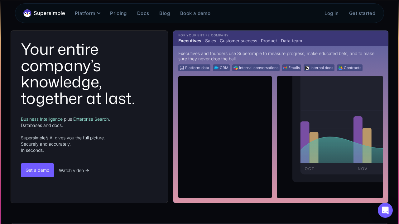Open the Product tab
The height and width of the screenshot is (224, 399).
269,41
